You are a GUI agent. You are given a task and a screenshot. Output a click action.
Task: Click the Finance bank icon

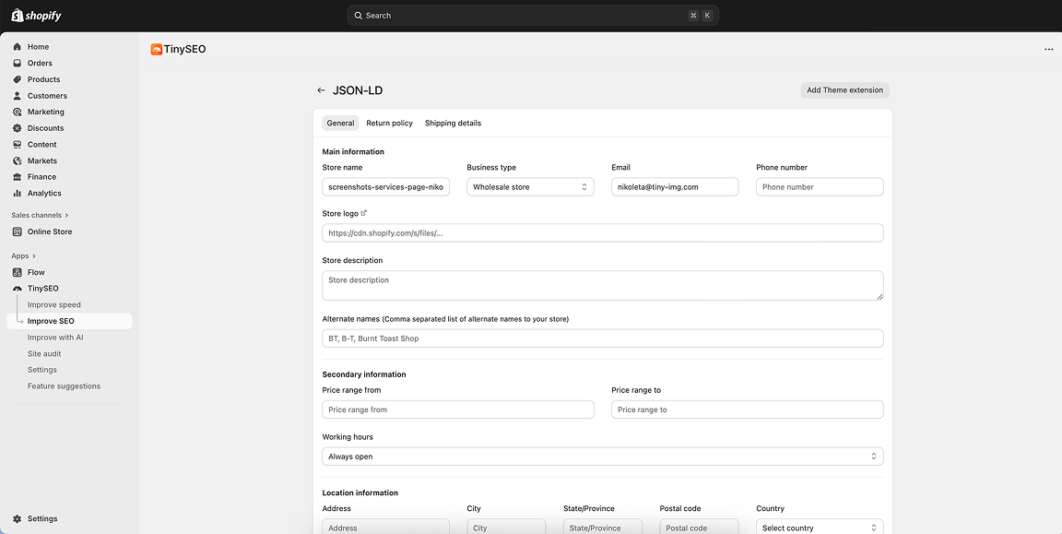17,177
